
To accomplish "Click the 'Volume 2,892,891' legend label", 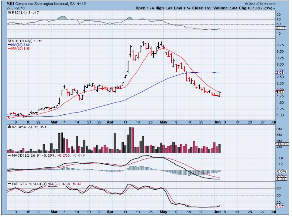I will [x=29, y=127].
